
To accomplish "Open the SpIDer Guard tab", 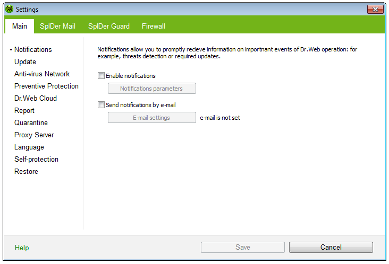I will 108,26.
